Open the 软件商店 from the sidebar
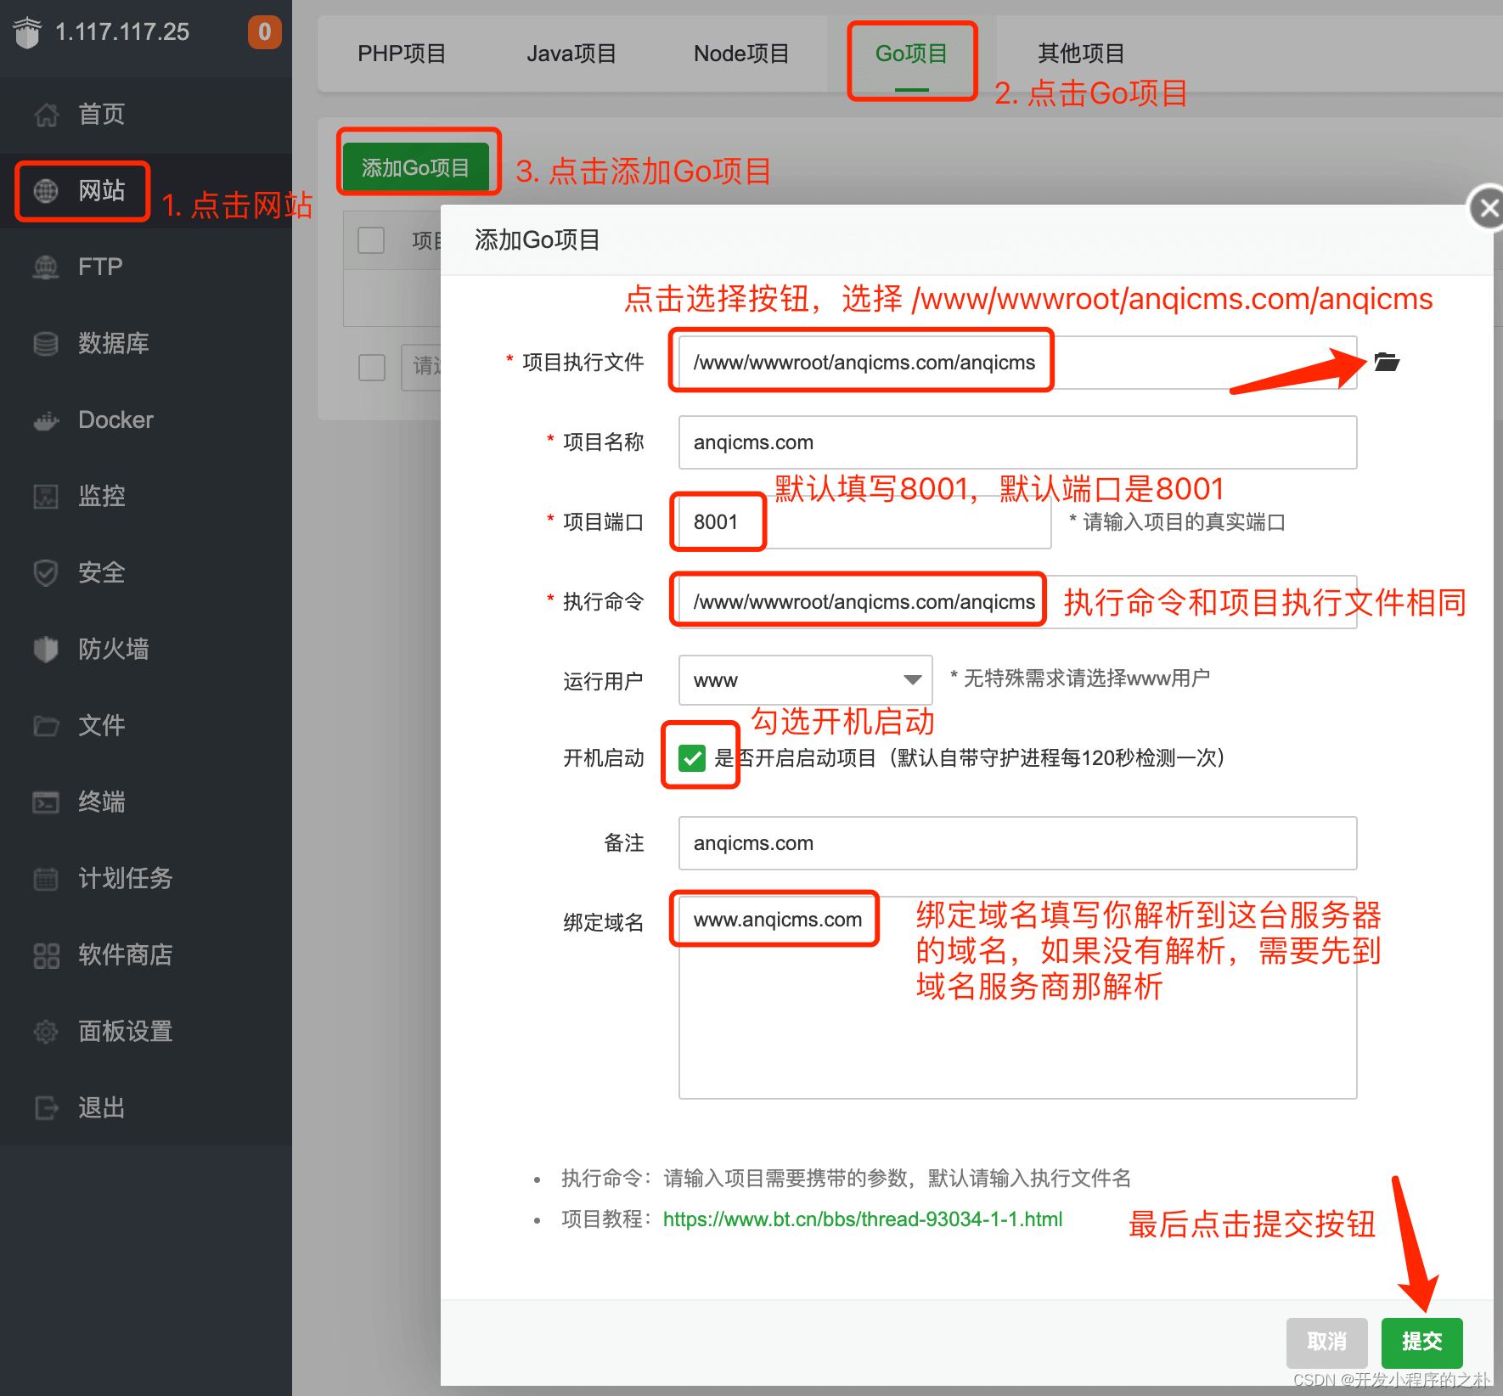 124,954
